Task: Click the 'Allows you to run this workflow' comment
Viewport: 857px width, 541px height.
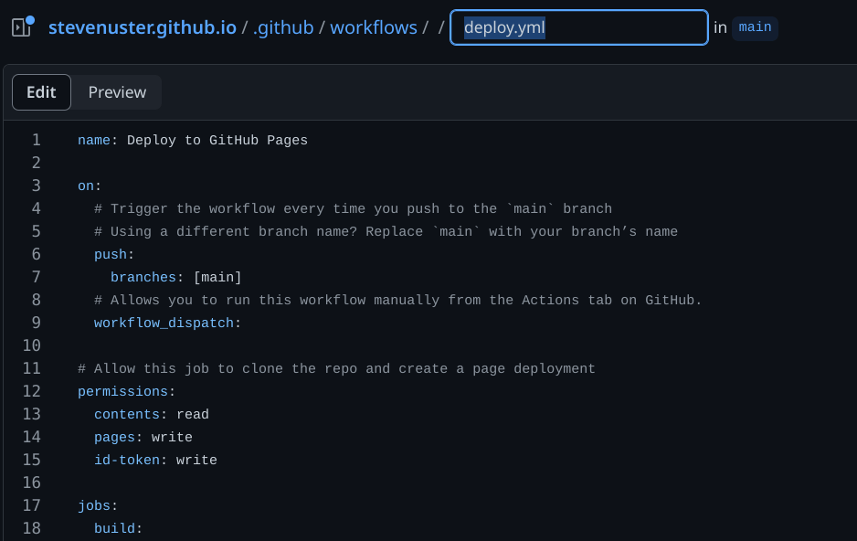Action: point(397,301)
